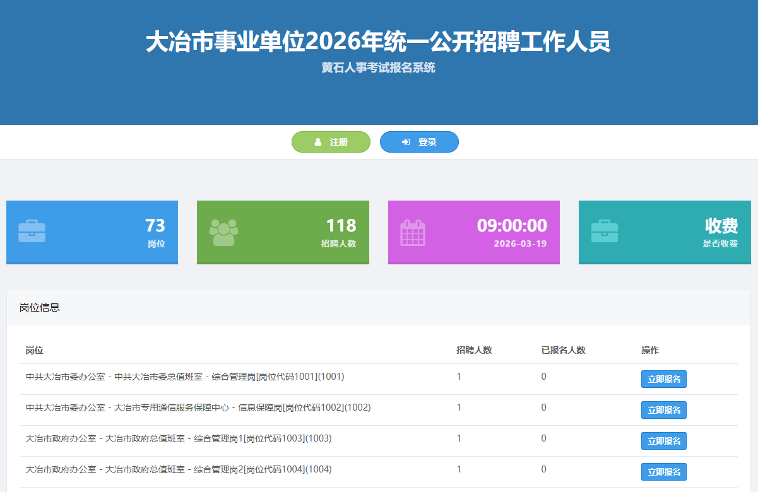
Task: Select the 118 招聘人数 number on green card
Action: [341, 226]
